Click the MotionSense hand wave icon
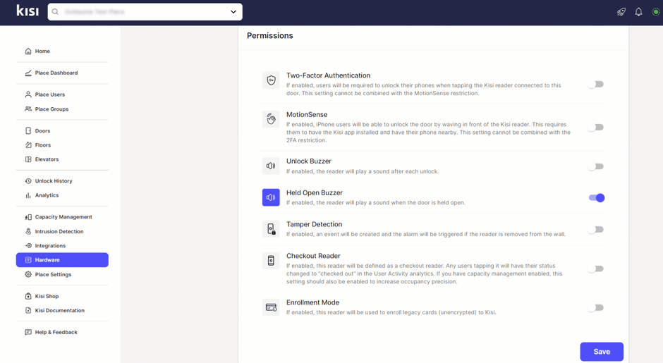This screenshot has height=363, width=663. click(271, 119)
